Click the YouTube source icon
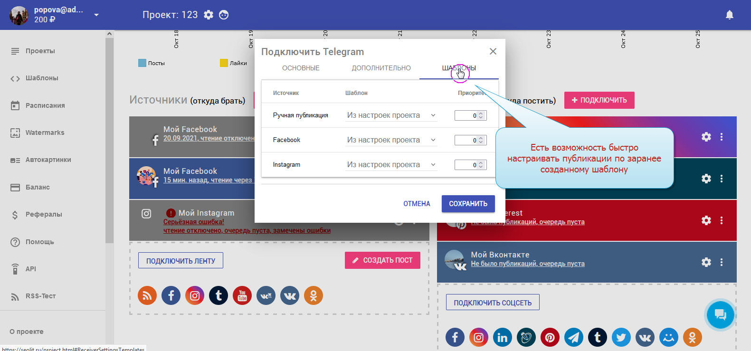The width and height of the screenshot is (751, 351). 242,295
